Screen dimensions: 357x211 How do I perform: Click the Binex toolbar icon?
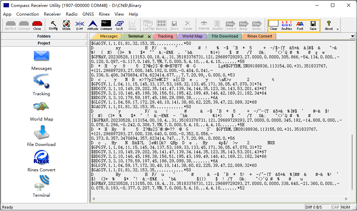pos(257,25)
